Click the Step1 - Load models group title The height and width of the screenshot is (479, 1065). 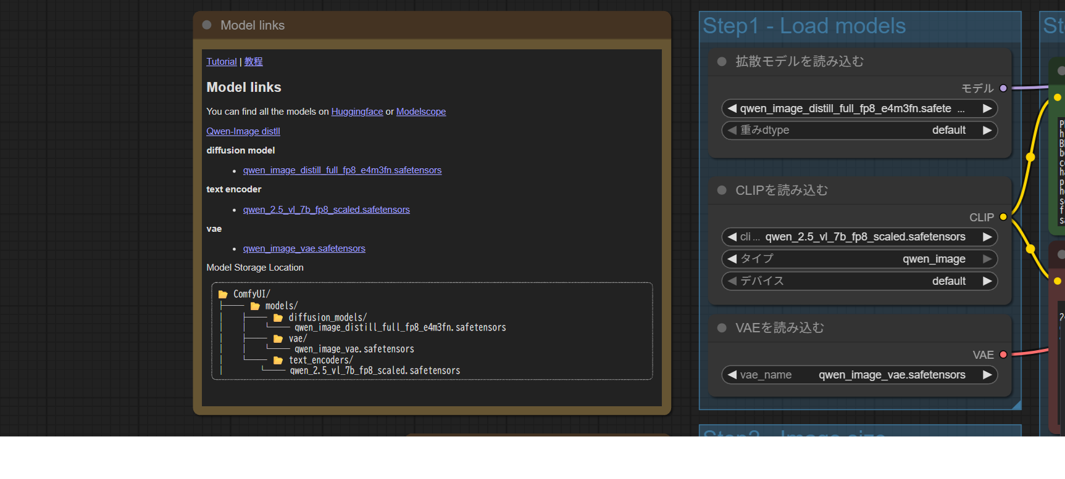tap(804, 26)
